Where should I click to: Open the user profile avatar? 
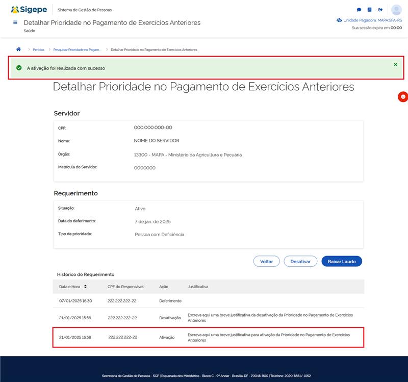tap(396, 10)
